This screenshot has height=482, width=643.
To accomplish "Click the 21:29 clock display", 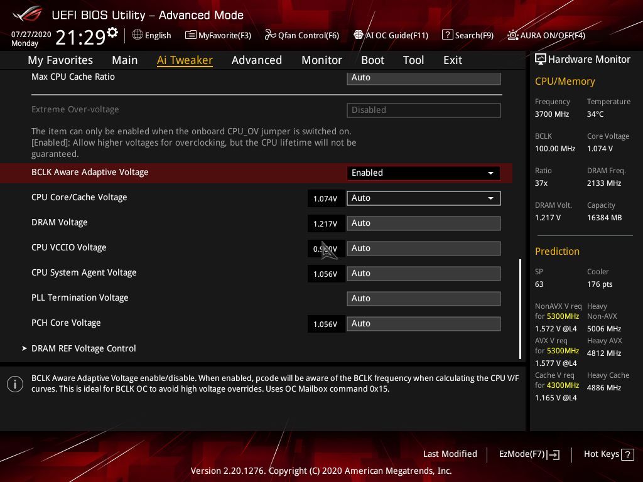I will [x=81, y=37].
